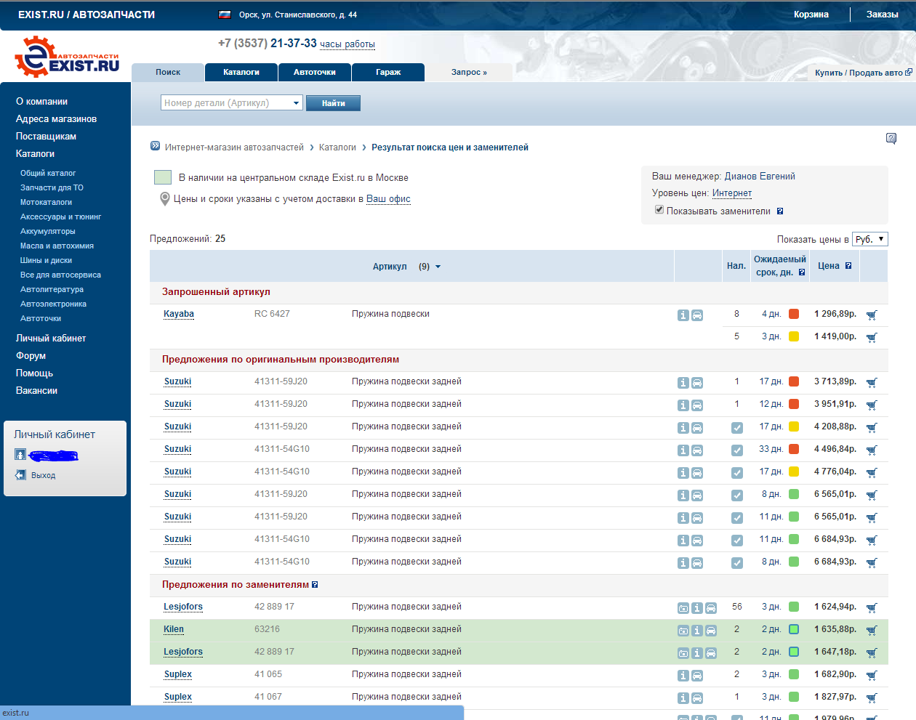916x720 pixels.
Task: Open the part number combo box arrow
Action: point(296,103)
